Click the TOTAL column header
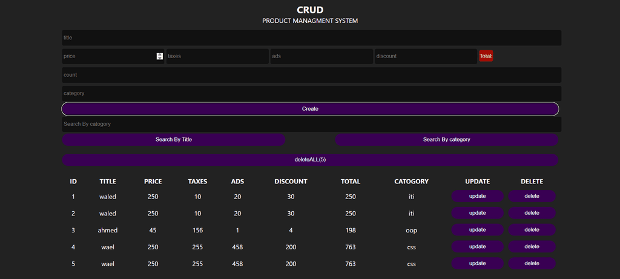Viewport: 620px width, 279px height. (351, 182)
